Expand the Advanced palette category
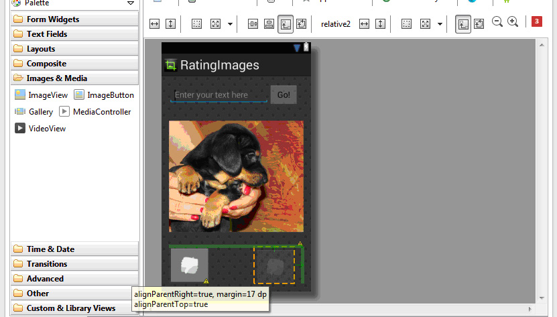Viewport: 557px width, 317px height. [74, 279]
